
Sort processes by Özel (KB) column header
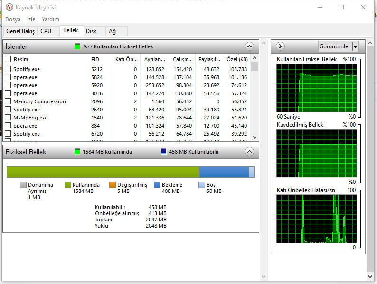[x=237, y=59]
